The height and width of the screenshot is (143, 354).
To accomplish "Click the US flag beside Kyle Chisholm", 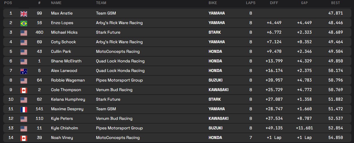I will tap(24, 128).
